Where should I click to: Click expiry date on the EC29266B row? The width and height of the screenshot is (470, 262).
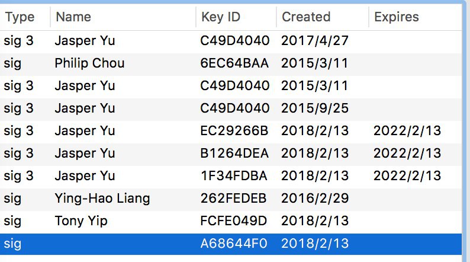click(x=407, y=131)
